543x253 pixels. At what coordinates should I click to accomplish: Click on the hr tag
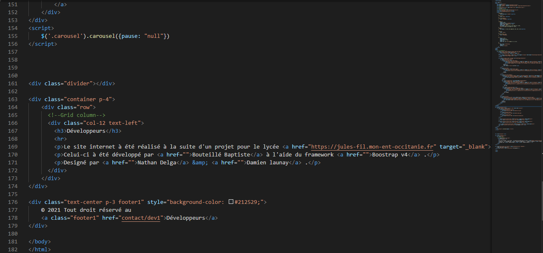point(60,139)
